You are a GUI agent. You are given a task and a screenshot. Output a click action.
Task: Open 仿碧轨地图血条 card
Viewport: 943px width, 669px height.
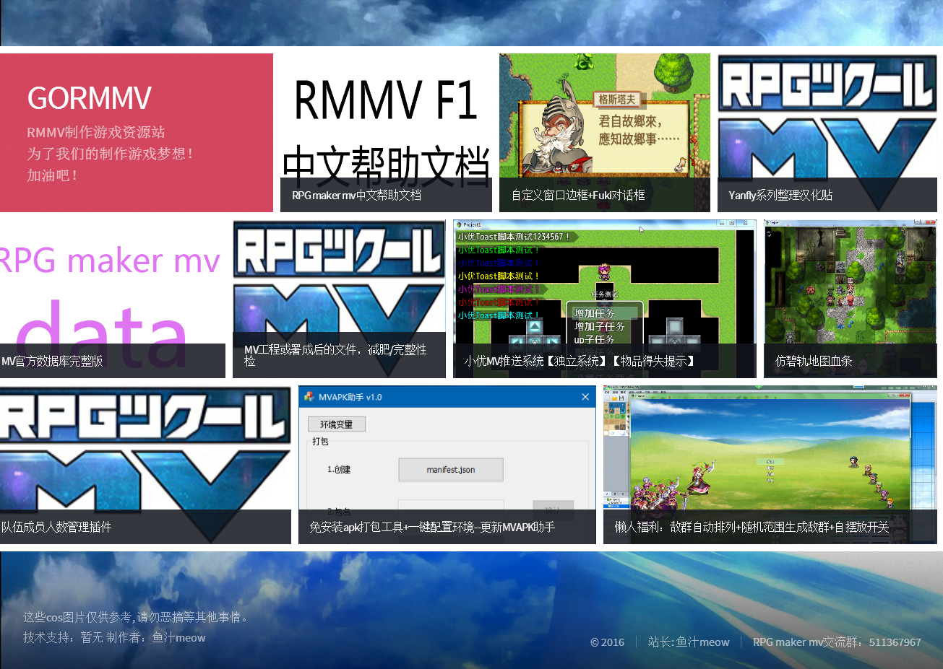(851, 299)
